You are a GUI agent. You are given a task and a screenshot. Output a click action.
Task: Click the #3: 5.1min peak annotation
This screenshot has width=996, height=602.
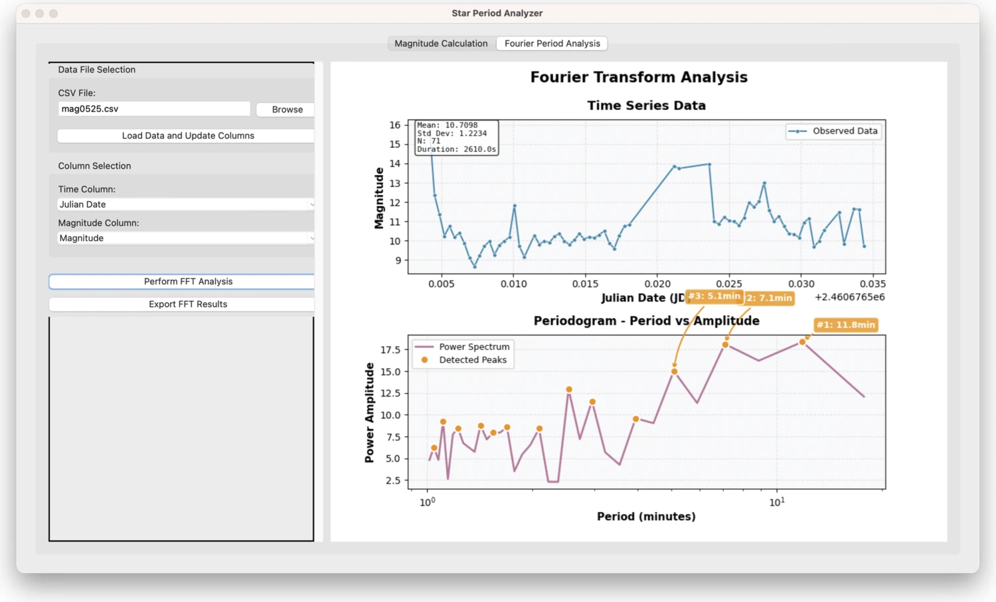[714, 296]
